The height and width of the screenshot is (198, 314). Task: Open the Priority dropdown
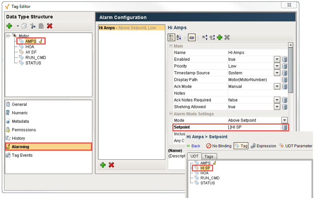[277, 66]
